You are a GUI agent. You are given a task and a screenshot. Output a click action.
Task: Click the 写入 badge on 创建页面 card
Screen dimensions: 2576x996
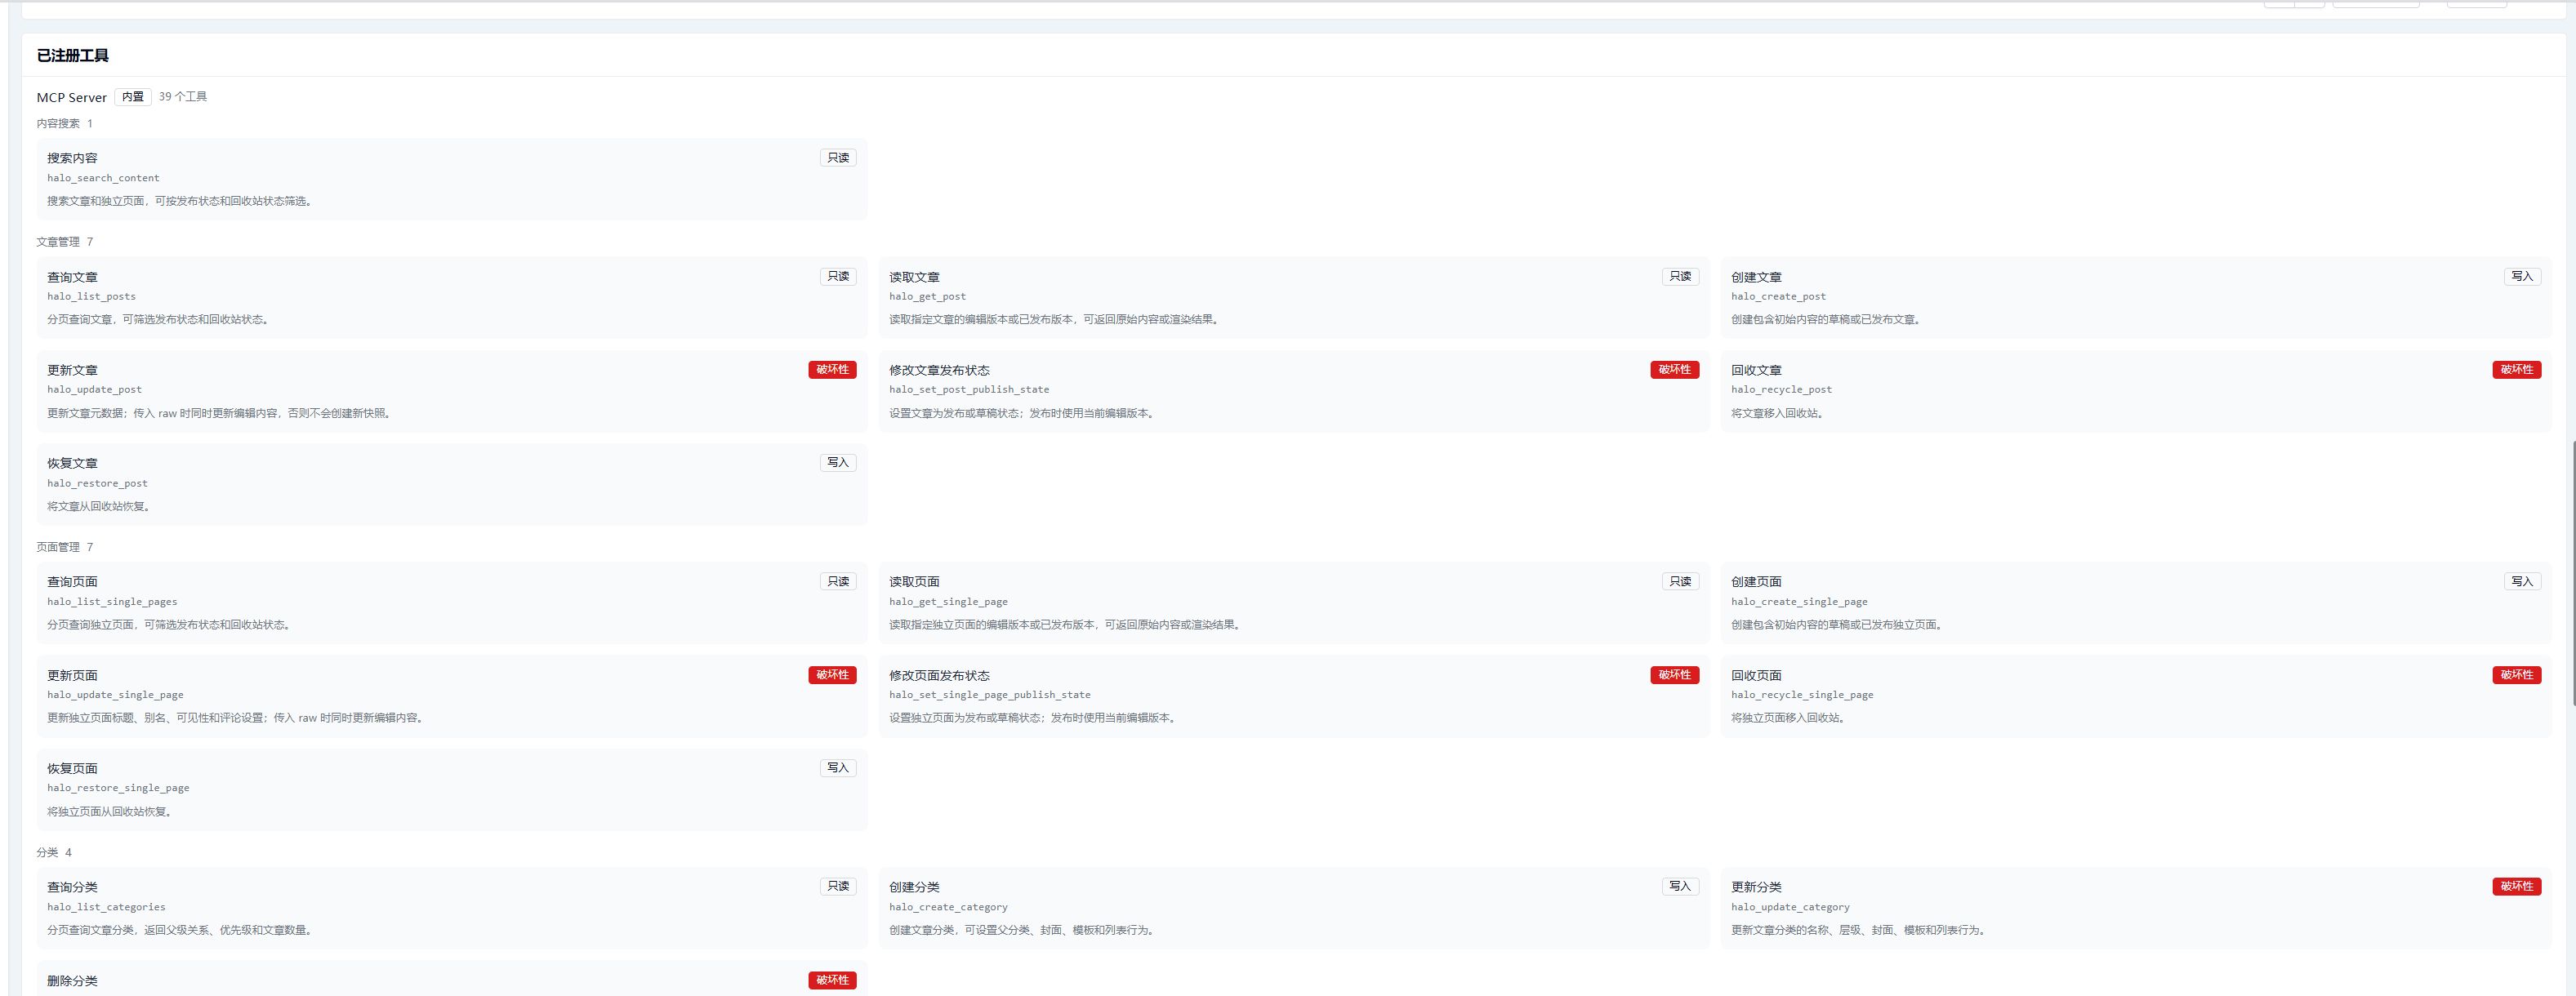coord(2522,582)
